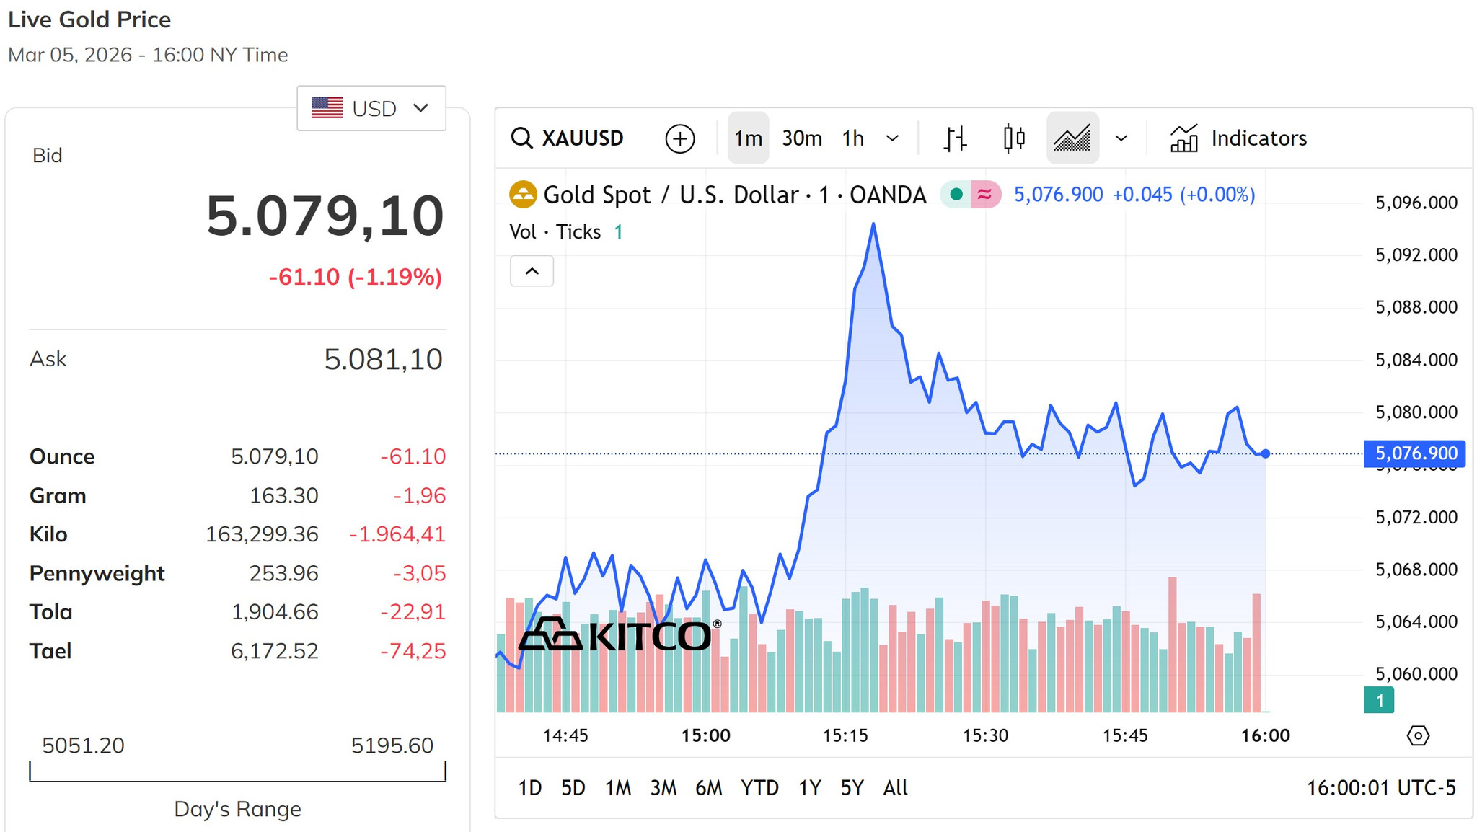
Task: Switch to the candlestick chart style icon
Action: 1014,138
